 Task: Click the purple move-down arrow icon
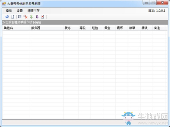click(x=37, y=17)
